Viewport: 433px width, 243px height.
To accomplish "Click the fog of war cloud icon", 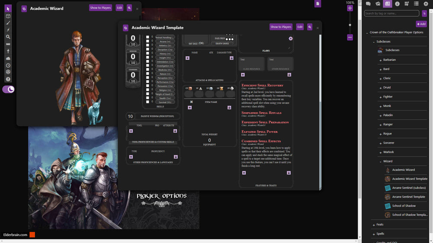I will [x=8, y=58].
